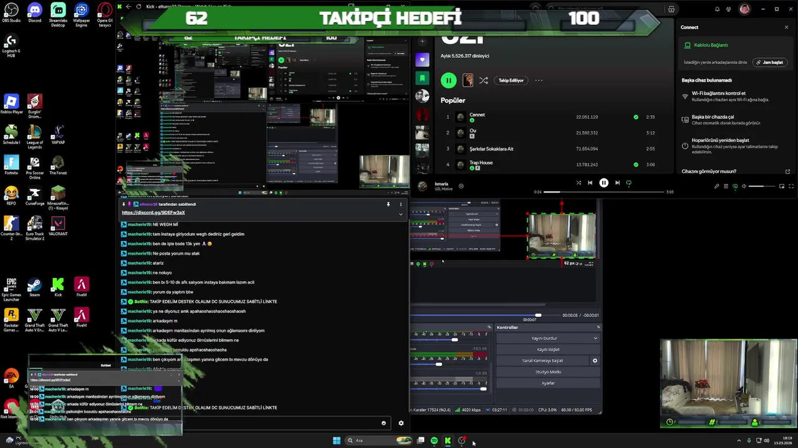The image size is (798, 448).
Task: Open the League of Legends shortcut
Action: coord(35,137)
